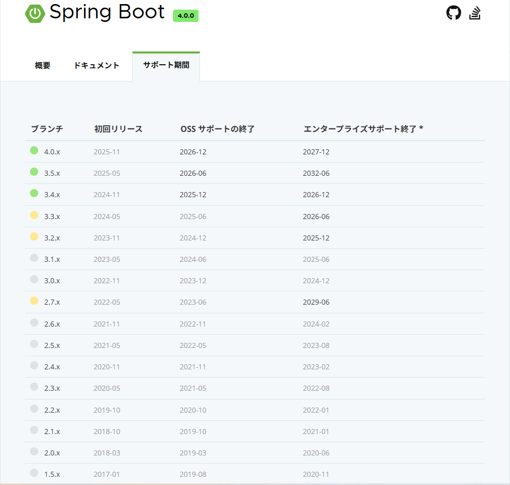The height and width of the screenshot is (485, 510).
Task: Click the OSS サポートの終了 column header
Action: [217, 129]
